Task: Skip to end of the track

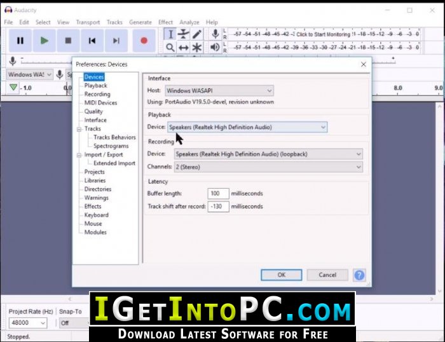Action: (x=116, y=41)
